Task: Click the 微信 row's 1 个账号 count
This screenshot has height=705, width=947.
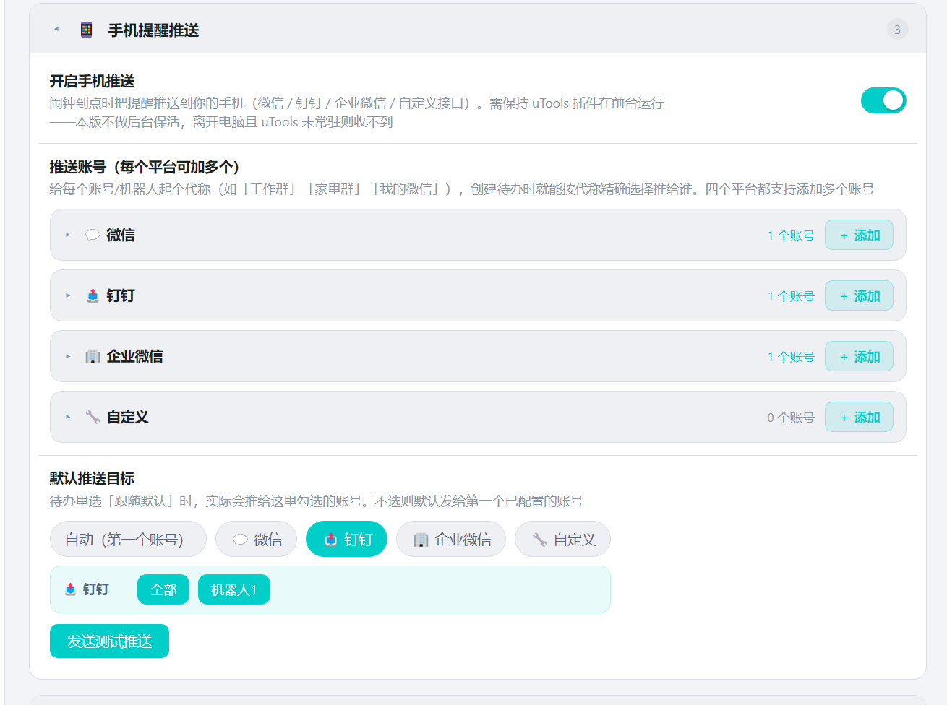Action: coord(791,235)
